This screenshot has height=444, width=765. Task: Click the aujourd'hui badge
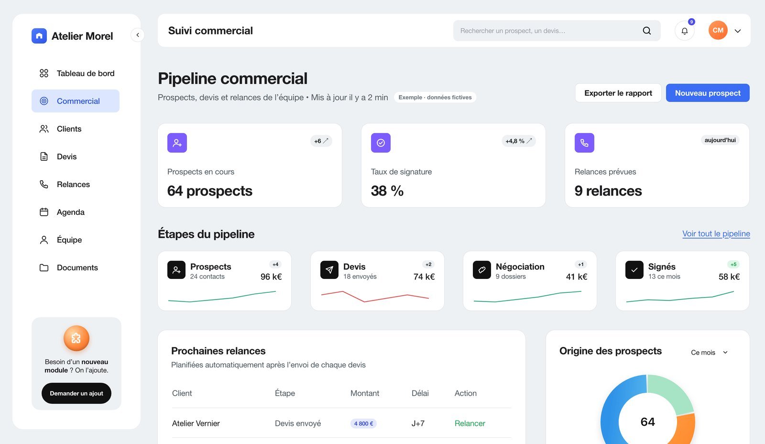720,140
